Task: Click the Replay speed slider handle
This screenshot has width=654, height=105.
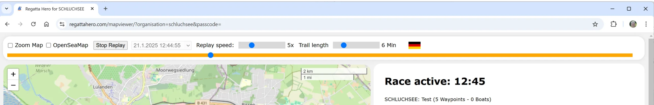Action: click(x=252, y=45)
